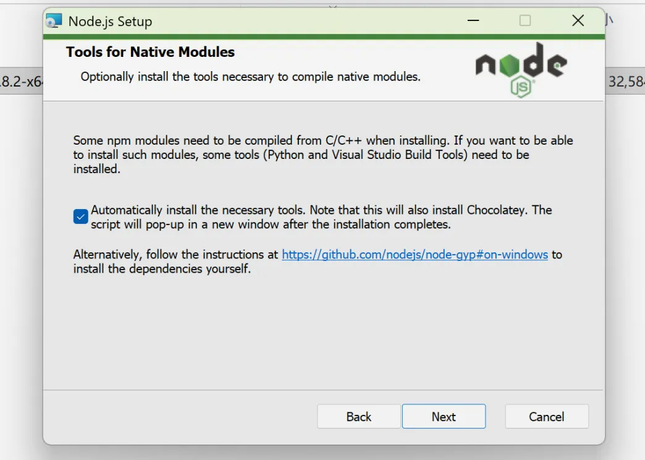
Task: Click the 'Tools for Native Modules' heading
Action: coord(150,52)
